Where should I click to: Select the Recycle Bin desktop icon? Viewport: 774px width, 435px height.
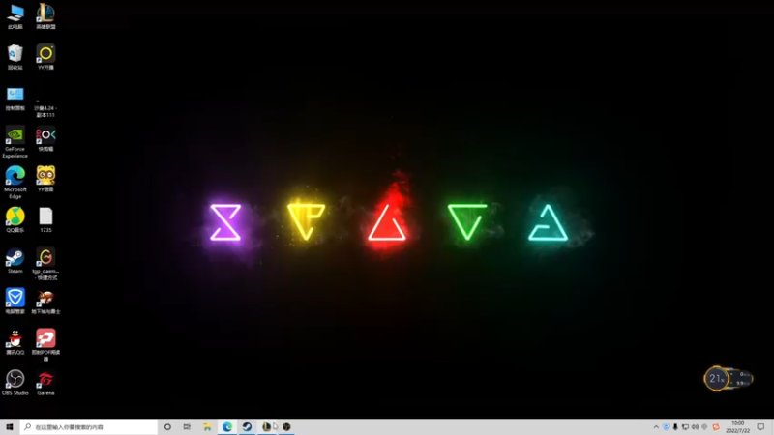15,57
